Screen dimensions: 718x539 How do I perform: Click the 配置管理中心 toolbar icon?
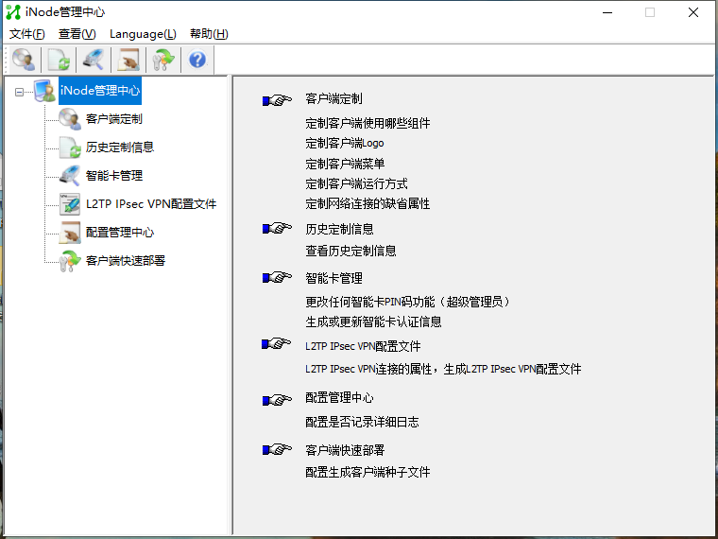click(128, 60)
